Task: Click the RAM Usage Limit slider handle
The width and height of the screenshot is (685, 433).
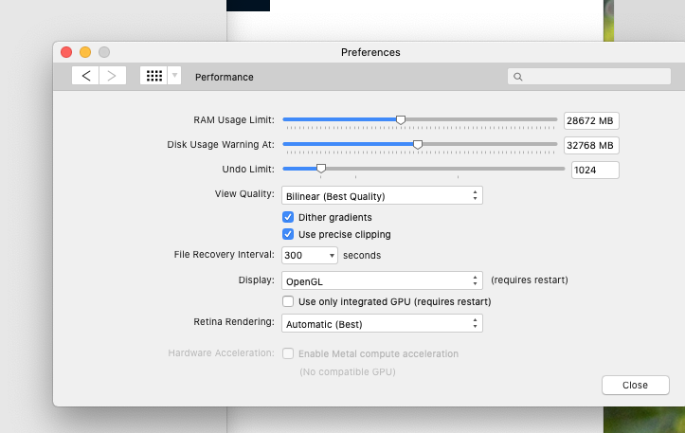Action: coord(401,119)
